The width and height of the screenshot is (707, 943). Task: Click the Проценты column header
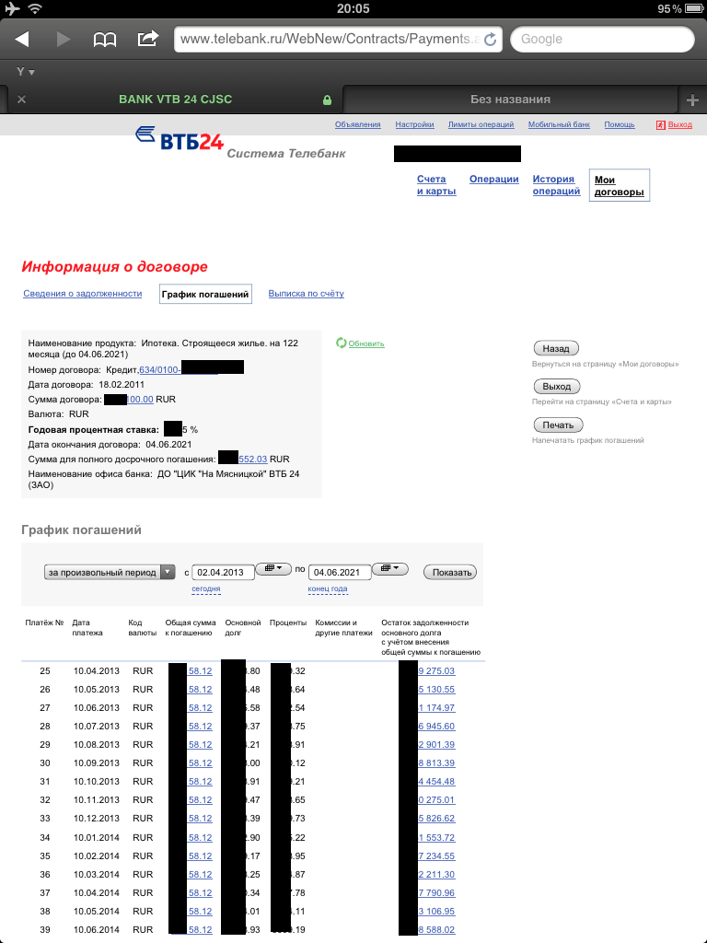point(288,623)
